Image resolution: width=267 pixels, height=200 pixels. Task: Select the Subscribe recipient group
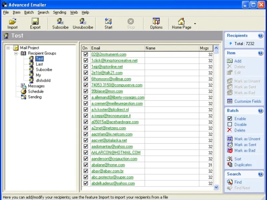coord(44,70)
